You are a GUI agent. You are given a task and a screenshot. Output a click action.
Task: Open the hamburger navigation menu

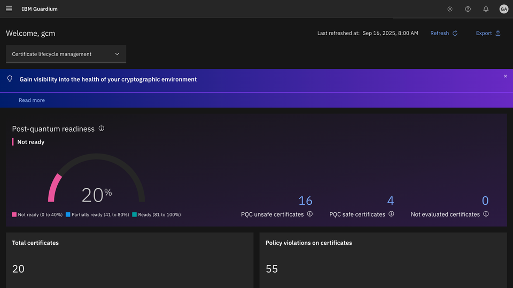(x=9, y=9)
